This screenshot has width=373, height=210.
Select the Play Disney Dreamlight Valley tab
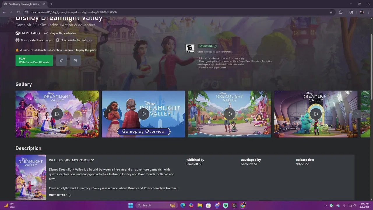(x=24, y=4)
